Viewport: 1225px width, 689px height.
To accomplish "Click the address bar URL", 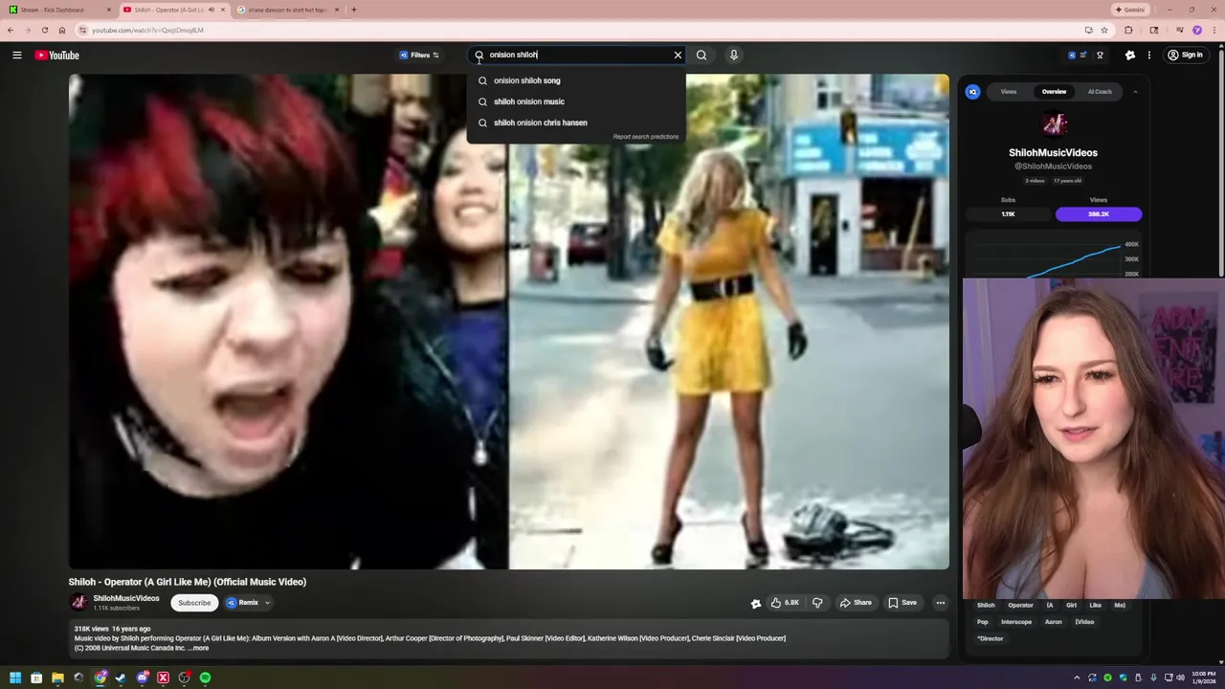I will click(x=147, y=30).
